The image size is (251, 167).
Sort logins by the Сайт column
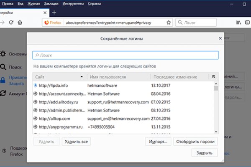(x=59, y=77)
